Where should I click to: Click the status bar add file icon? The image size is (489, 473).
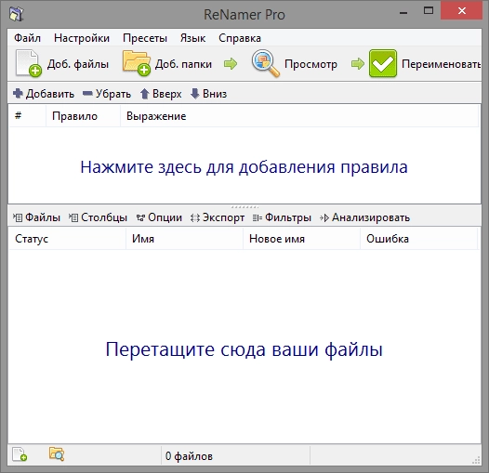[x=20, y=454]
